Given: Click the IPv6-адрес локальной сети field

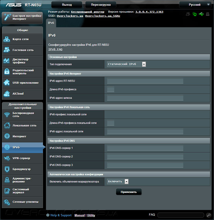Looking at the screenshot, I should coord(145,131).
